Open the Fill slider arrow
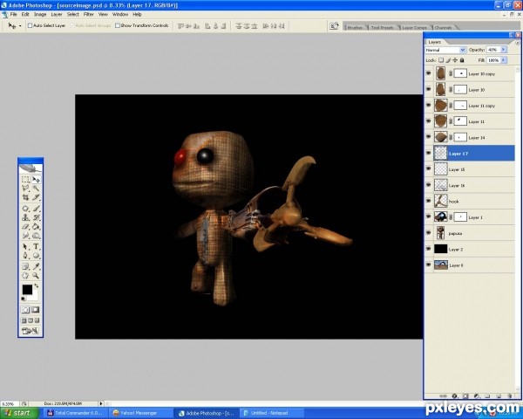 point(503,60)
